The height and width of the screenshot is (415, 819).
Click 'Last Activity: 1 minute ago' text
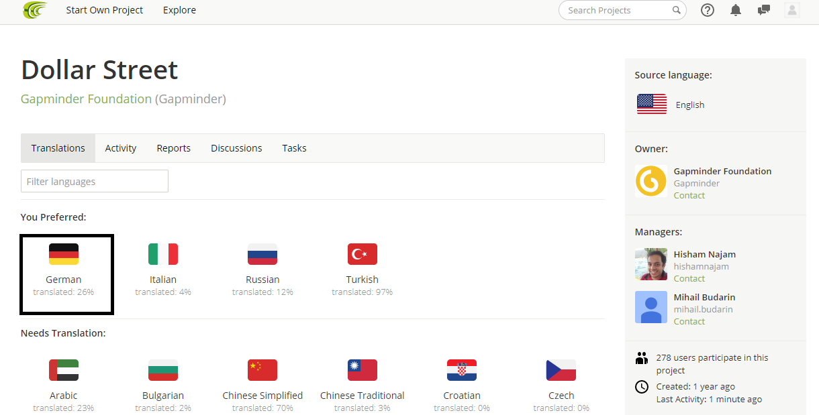(709, 399)
